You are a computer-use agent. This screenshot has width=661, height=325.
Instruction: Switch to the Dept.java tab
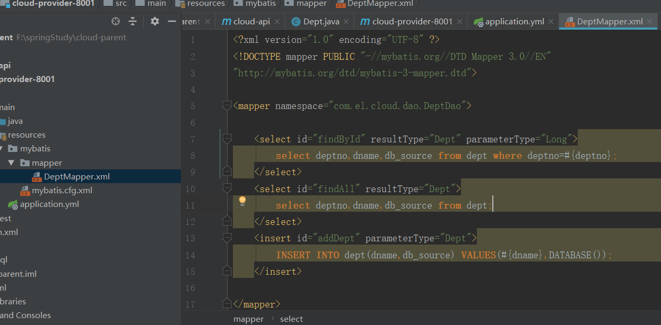tap(320, 22)
